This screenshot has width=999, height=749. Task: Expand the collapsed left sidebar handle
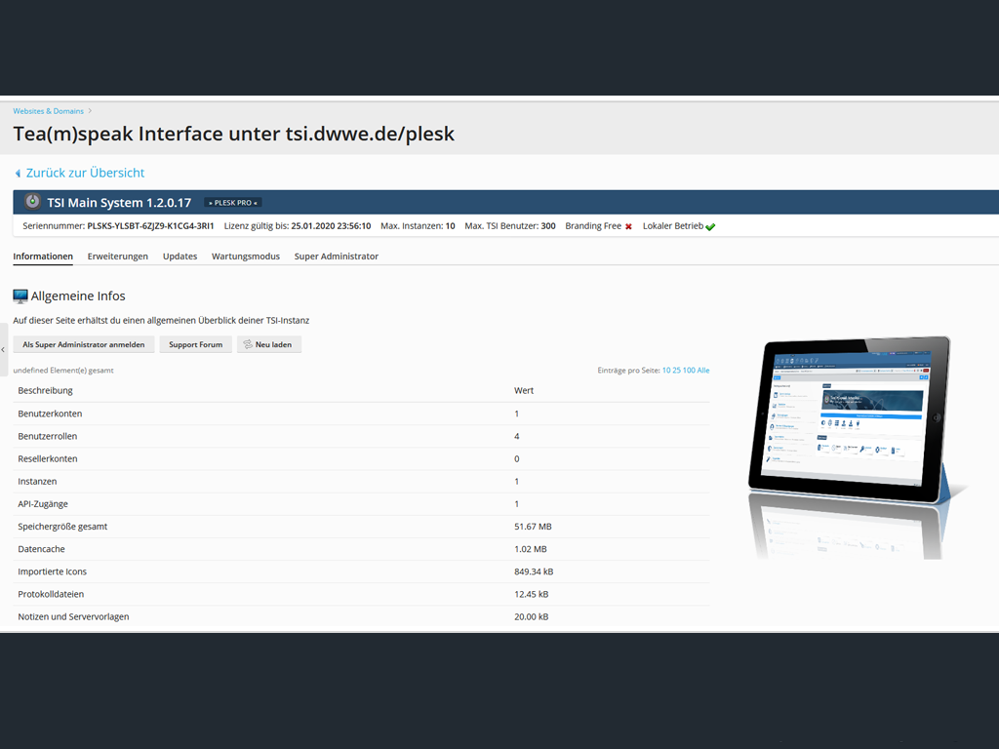[x=3, y=349]
